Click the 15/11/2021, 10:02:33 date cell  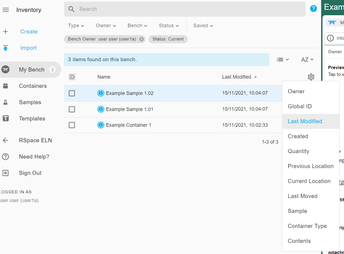[245, 125]
